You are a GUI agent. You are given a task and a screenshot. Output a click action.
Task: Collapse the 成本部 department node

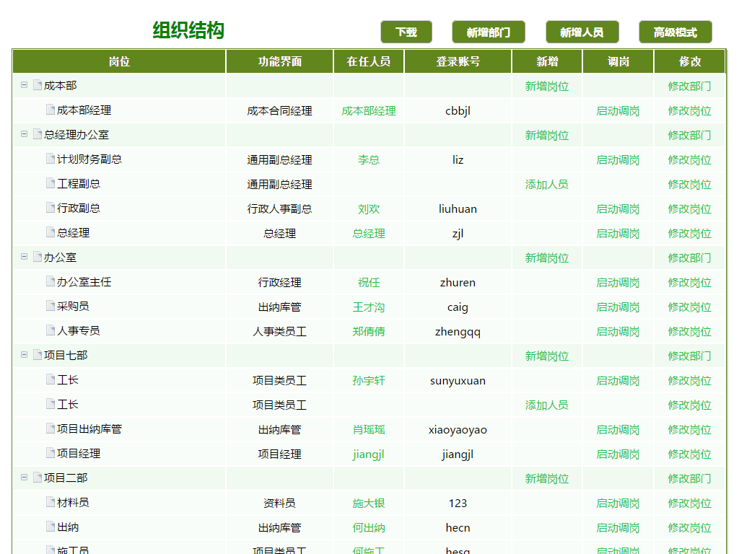[24, 85]
